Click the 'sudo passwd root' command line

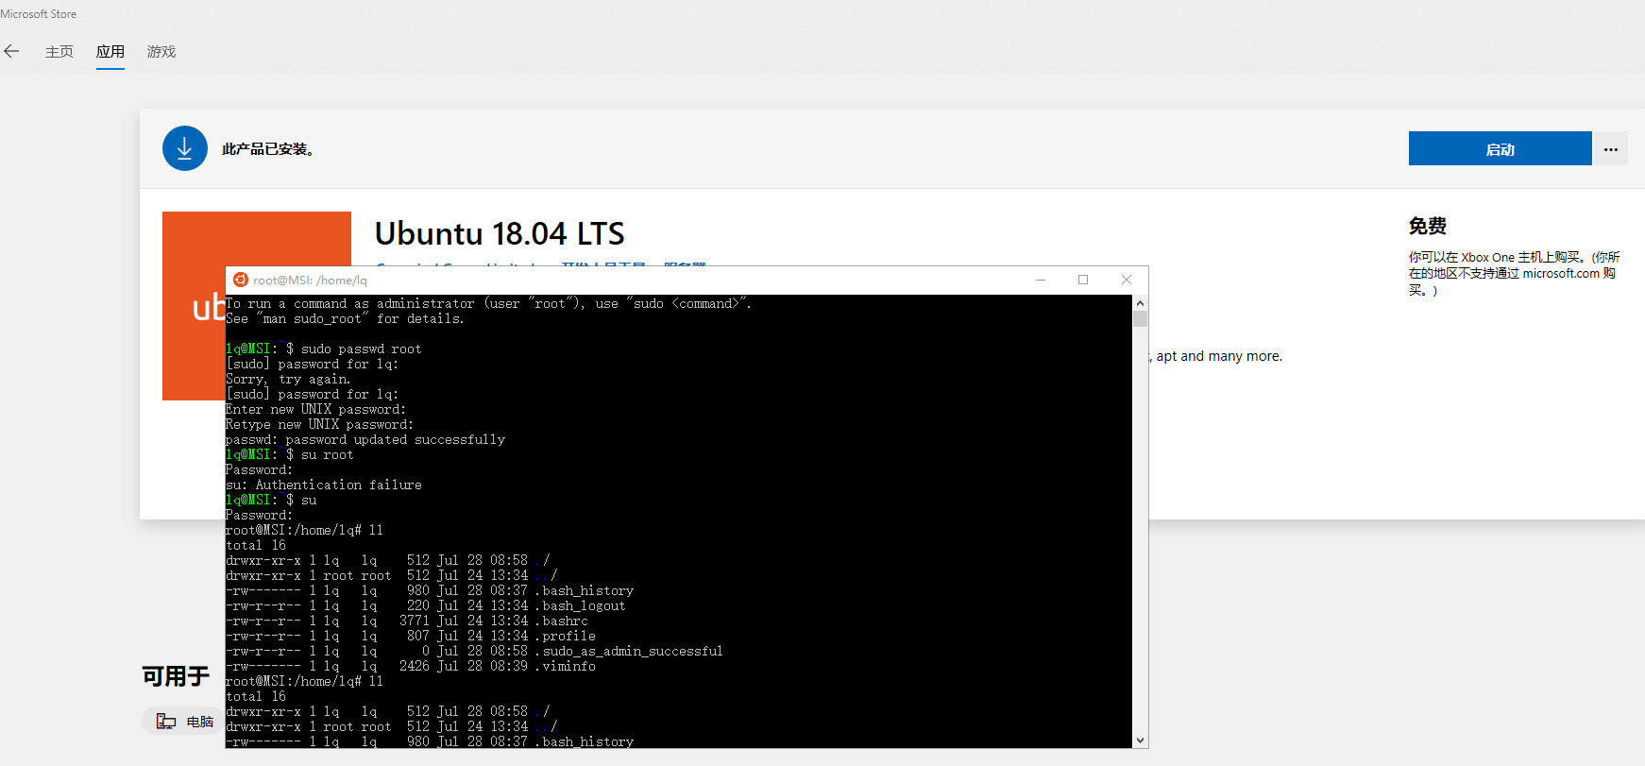click(324, 349)
